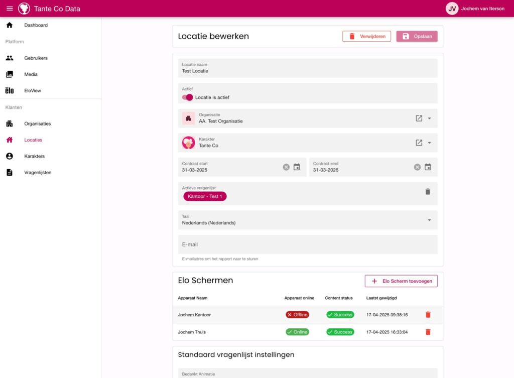Open calendar picker for Contract eind
This screenshot has height=378, width=514.
[x=428, y=167]
